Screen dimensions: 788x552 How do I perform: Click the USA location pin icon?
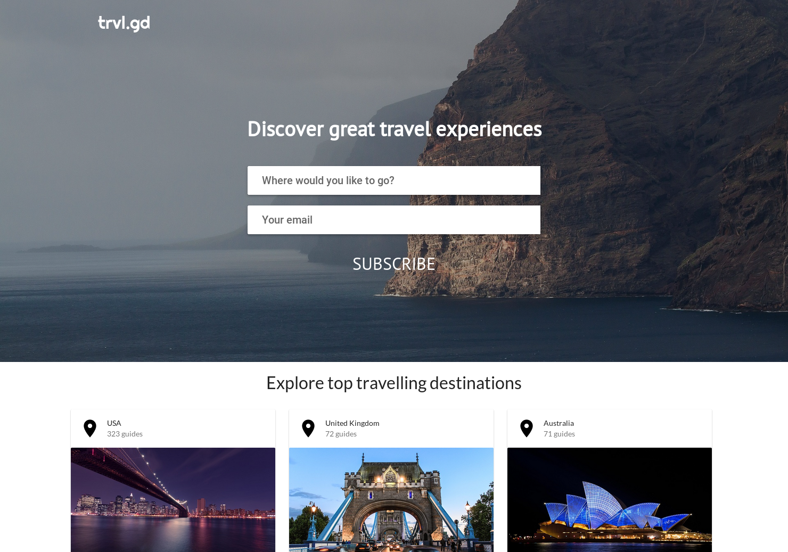[x=90, y=429]
